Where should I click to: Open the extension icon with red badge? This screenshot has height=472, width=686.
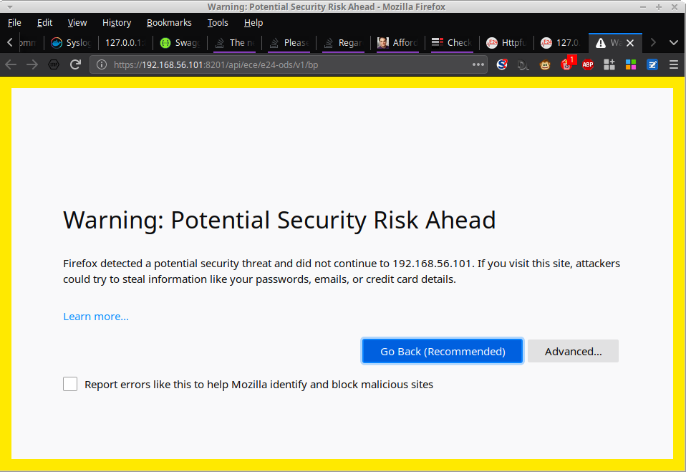pyautogui.click(x=567, y=64)
